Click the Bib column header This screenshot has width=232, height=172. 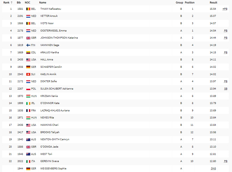(19, 3)
